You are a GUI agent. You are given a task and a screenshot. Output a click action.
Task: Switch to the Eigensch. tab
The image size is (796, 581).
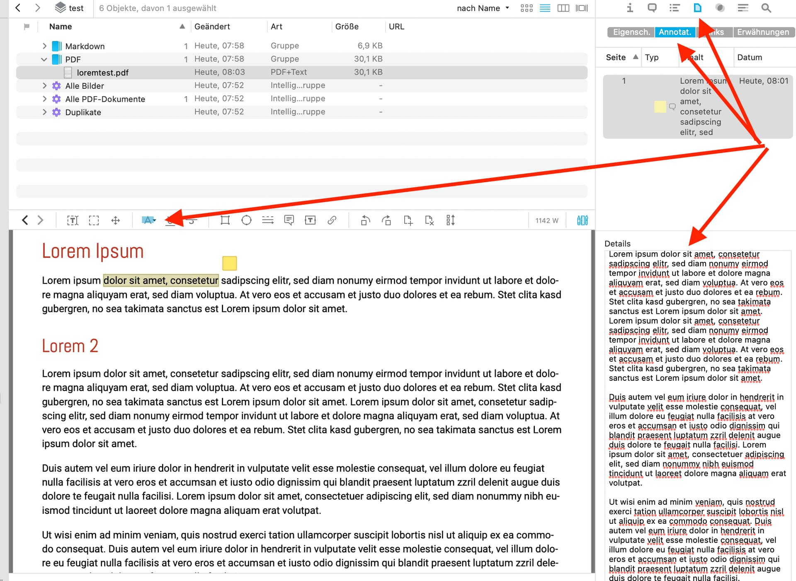[631, 32]
